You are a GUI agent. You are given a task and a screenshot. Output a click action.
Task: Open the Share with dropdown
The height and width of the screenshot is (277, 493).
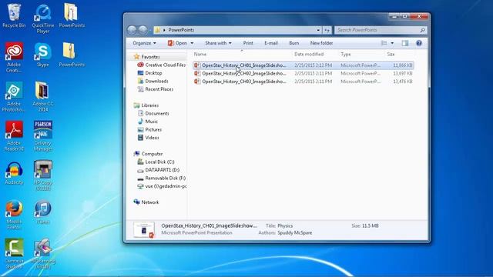(x=218, y=43)
